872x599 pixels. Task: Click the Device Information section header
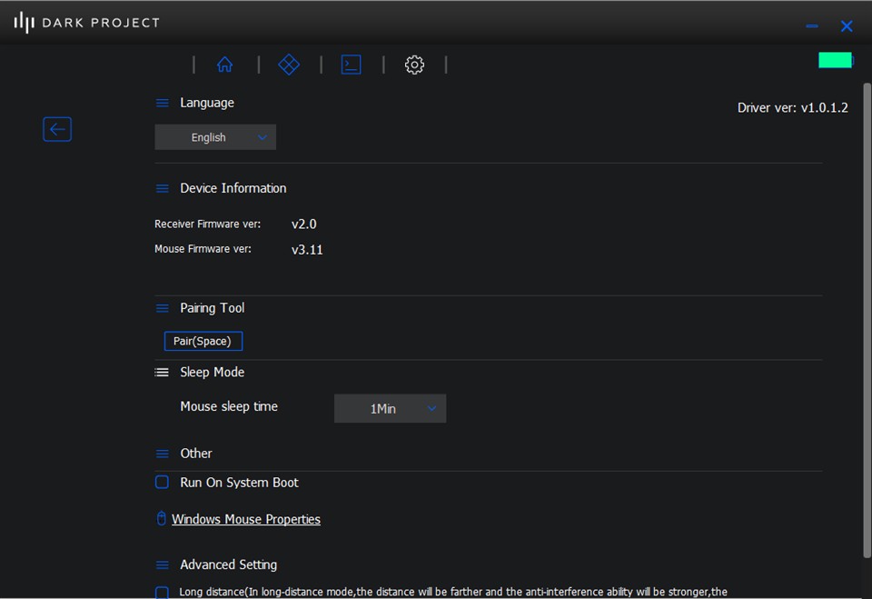(x=233, y=188)
